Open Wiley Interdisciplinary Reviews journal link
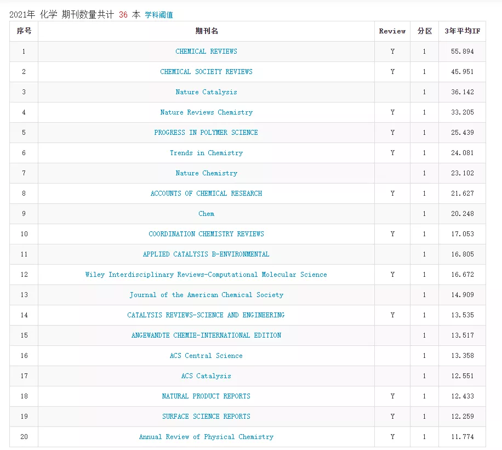The image size is (502, 450). [206, 275]
